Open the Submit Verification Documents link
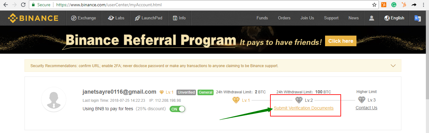The width and height of the screenshot is (429, 133). coord(304,108)
